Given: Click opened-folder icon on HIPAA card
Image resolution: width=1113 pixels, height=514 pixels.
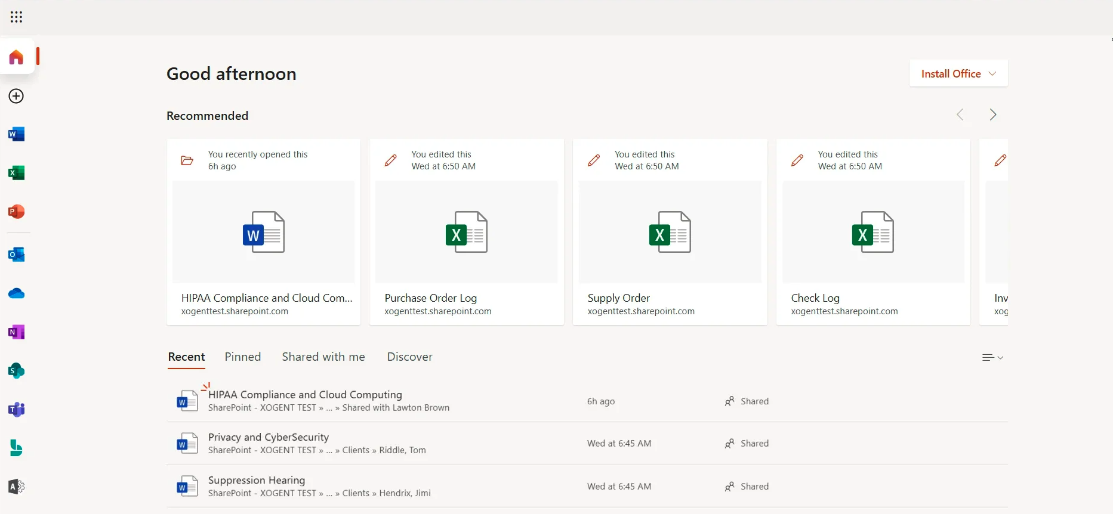Looking at the screenshot, I should coord(187,160).
